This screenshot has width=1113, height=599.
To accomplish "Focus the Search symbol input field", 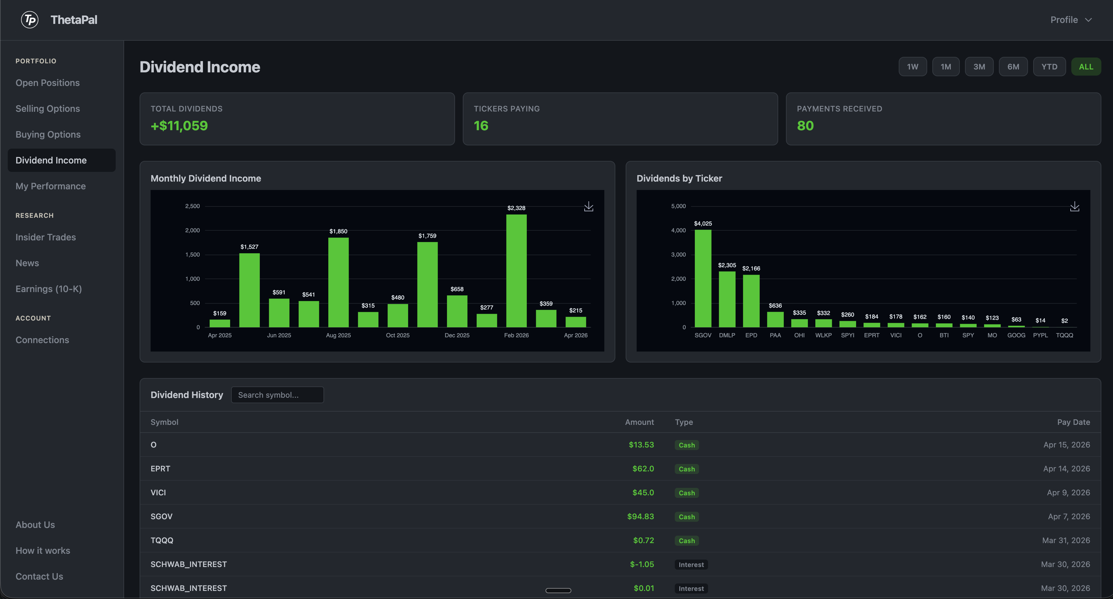I will [277, 395].
